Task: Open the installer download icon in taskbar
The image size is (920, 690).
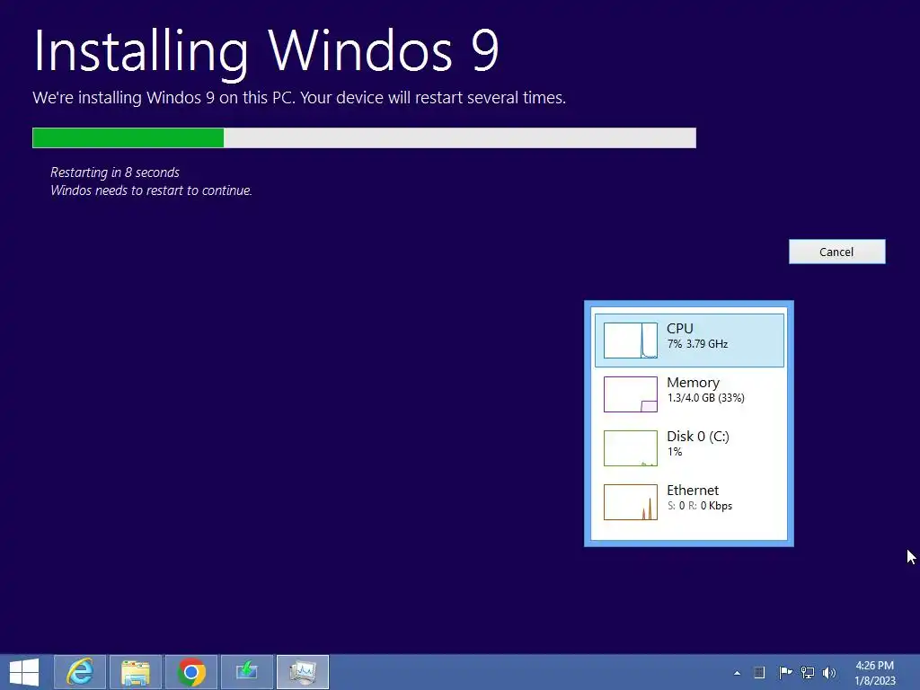Action: coord(247,672)
